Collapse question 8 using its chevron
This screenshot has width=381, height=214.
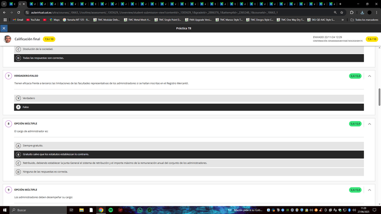click(x=369, y=124)
